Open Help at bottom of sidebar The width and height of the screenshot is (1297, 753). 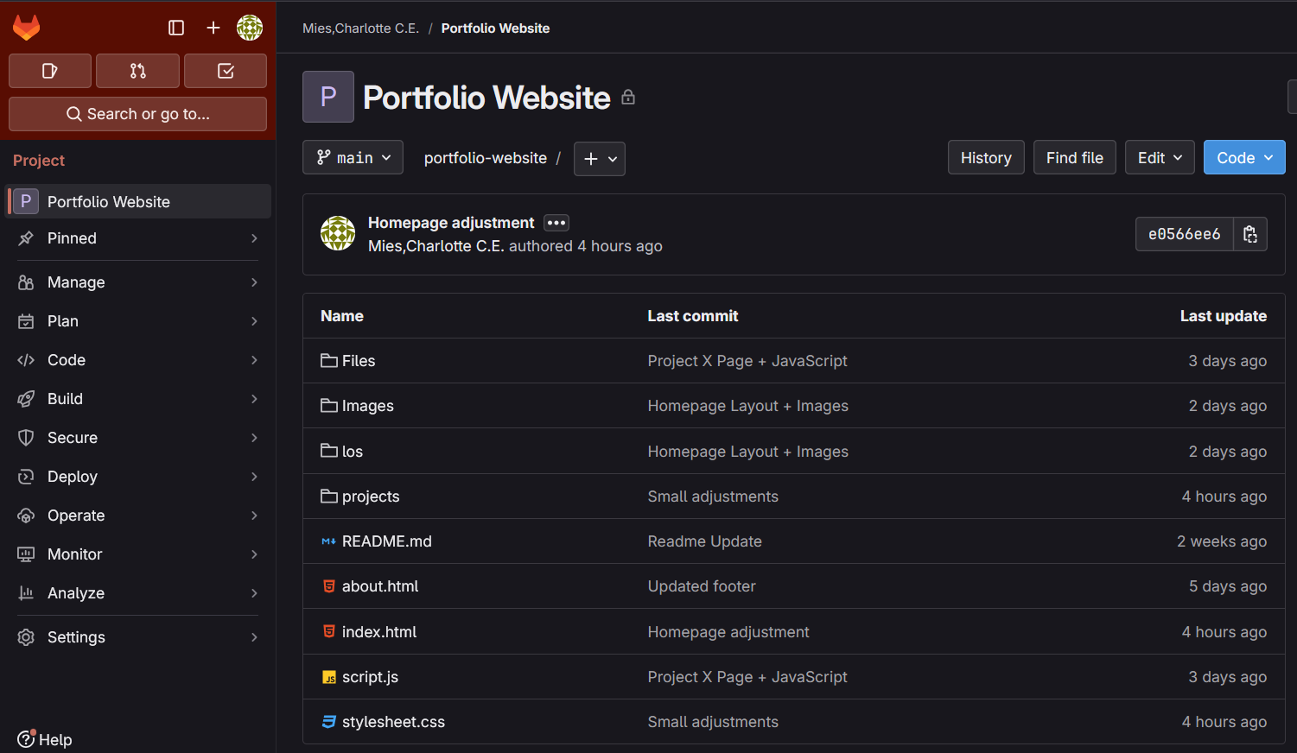click(44, 739)
